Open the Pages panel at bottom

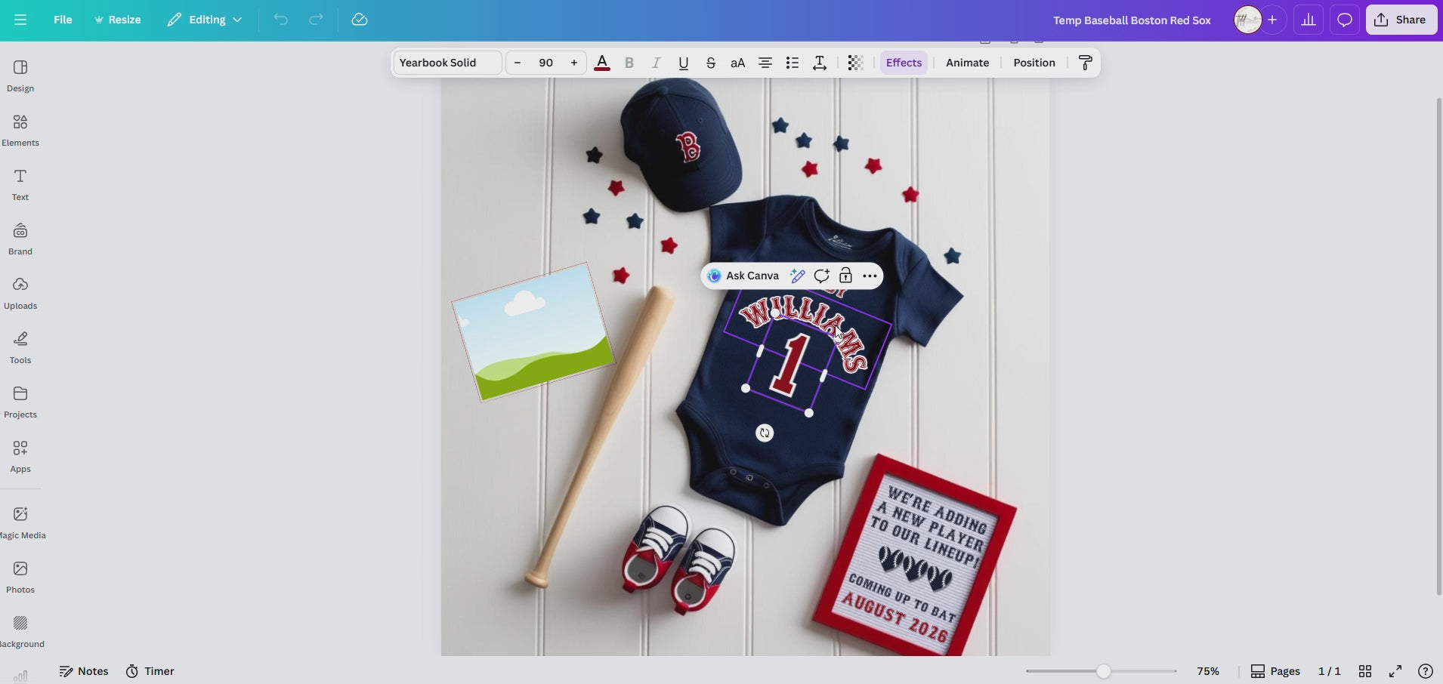point(1277,670)
